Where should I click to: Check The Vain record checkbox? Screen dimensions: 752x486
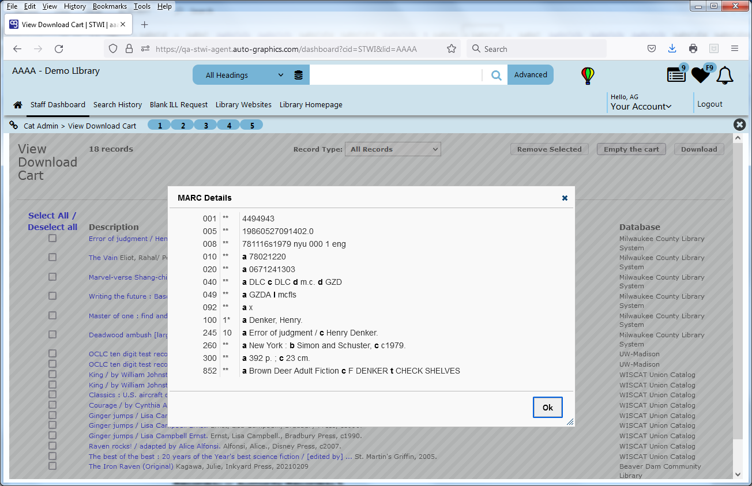click(x=52, y=257)
